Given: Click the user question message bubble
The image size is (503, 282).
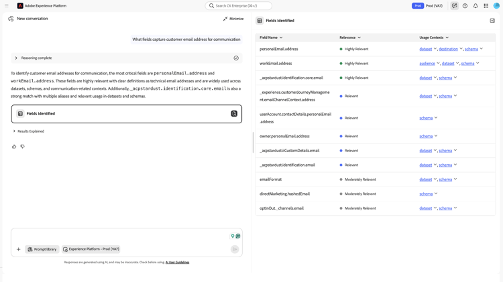Looking at the screenshot, I should point(186,40).
